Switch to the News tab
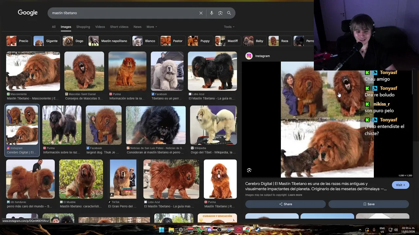 137,27
